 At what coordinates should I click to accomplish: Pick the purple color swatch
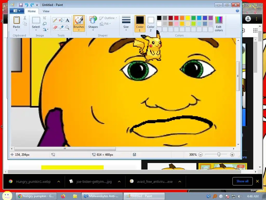pyautogui.click(x=210, y=18)
